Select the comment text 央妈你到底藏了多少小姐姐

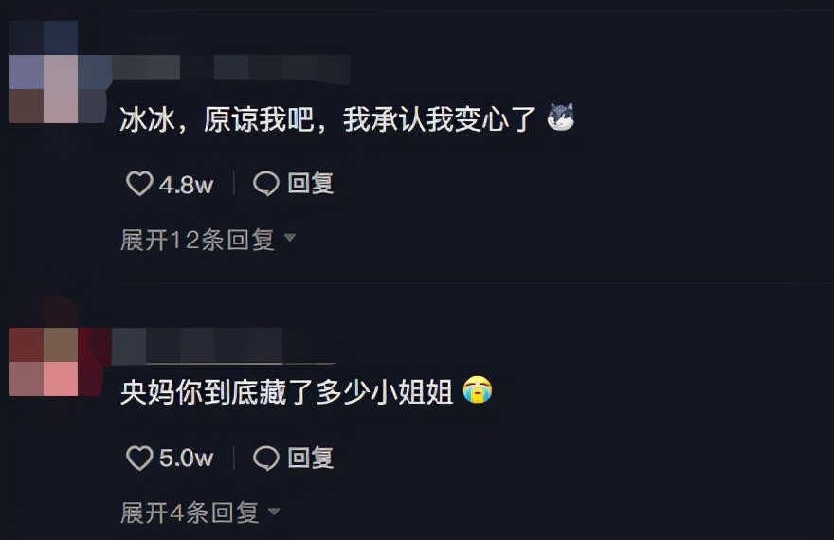[x=286, y=392]
